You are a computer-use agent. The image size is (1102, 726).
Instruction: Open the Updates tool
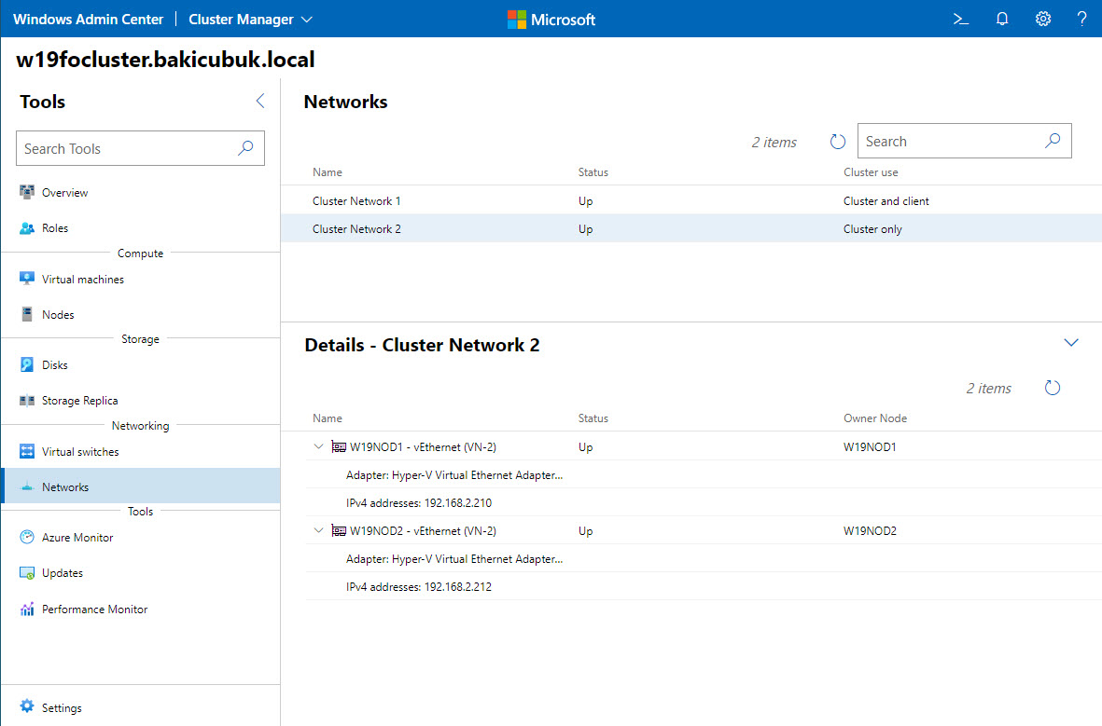point(141,573)
